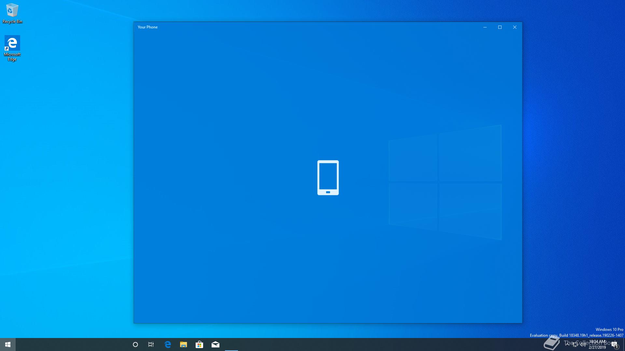
Task: Open Microsoft Store from the taskbar
Action: pos(200,344)
